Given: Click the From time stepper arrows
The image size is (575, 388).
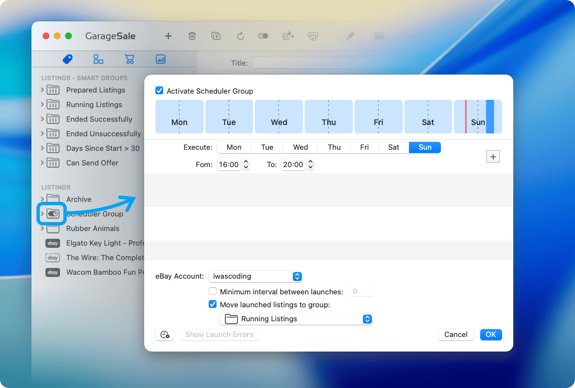Looking at the screenshot, I should [246, 164].
